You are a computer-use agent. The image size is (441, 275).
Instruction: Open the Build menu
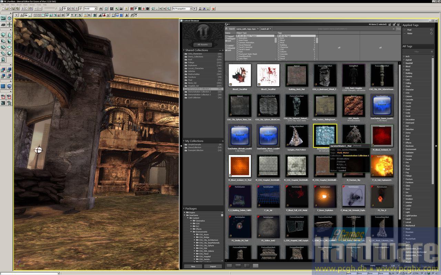coord(25,5)
